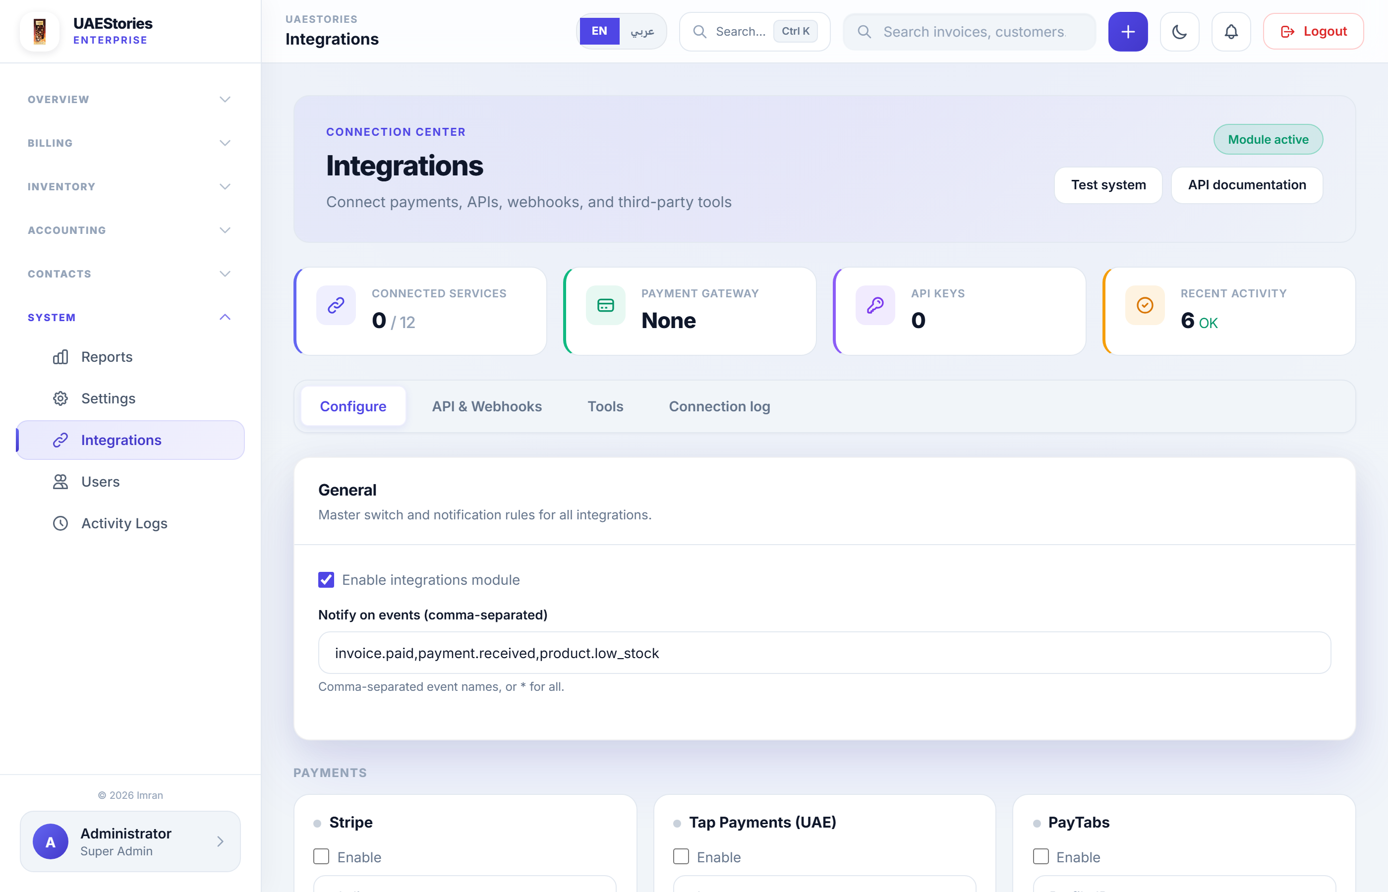This screenshot has height=892, width=1388.
Task: Click the plus quick-add button
Action: click(x=1127, y=31)
